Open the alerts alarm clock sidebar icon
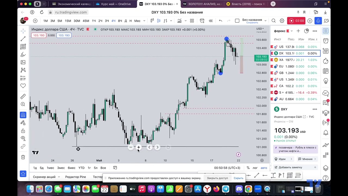Viewport: 348px width, 196px height. tap(326, 41)
